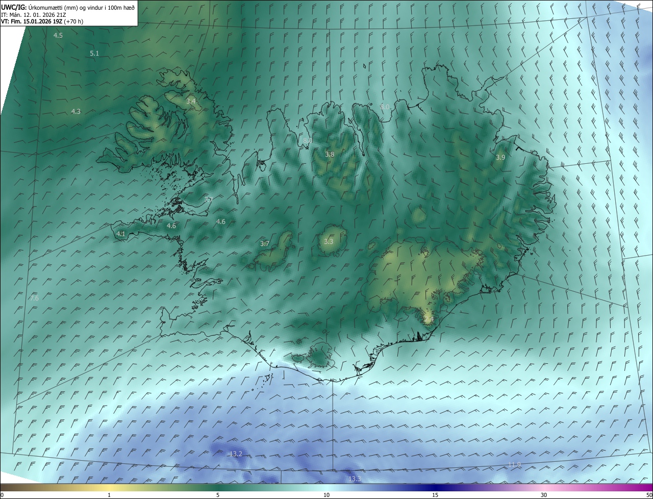Click the title 'UWC/IG: Úrkomumætti (mm) og vindur'
This screenshot has height=499, width=653.
pyautogui.click(x=67, y=7)
